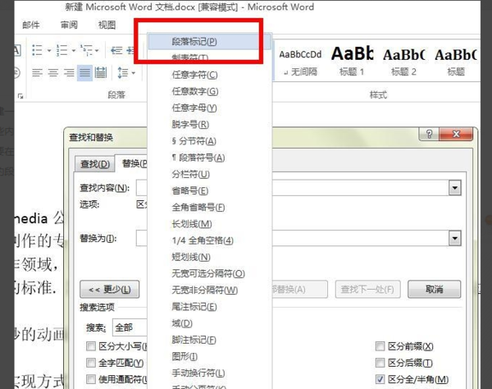Click the help question mark button
Viewport: 492px width, 389px height.
coord(429,134)
